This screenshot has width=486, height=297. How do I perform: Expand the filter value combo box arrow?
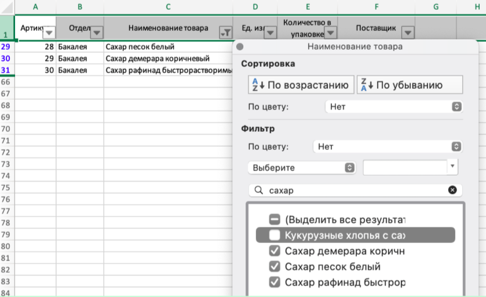452,166
